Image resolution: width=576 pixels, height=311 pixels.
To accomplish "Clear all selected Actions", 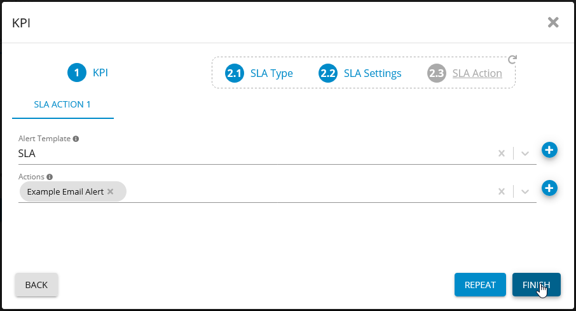I will coord(501,191).
